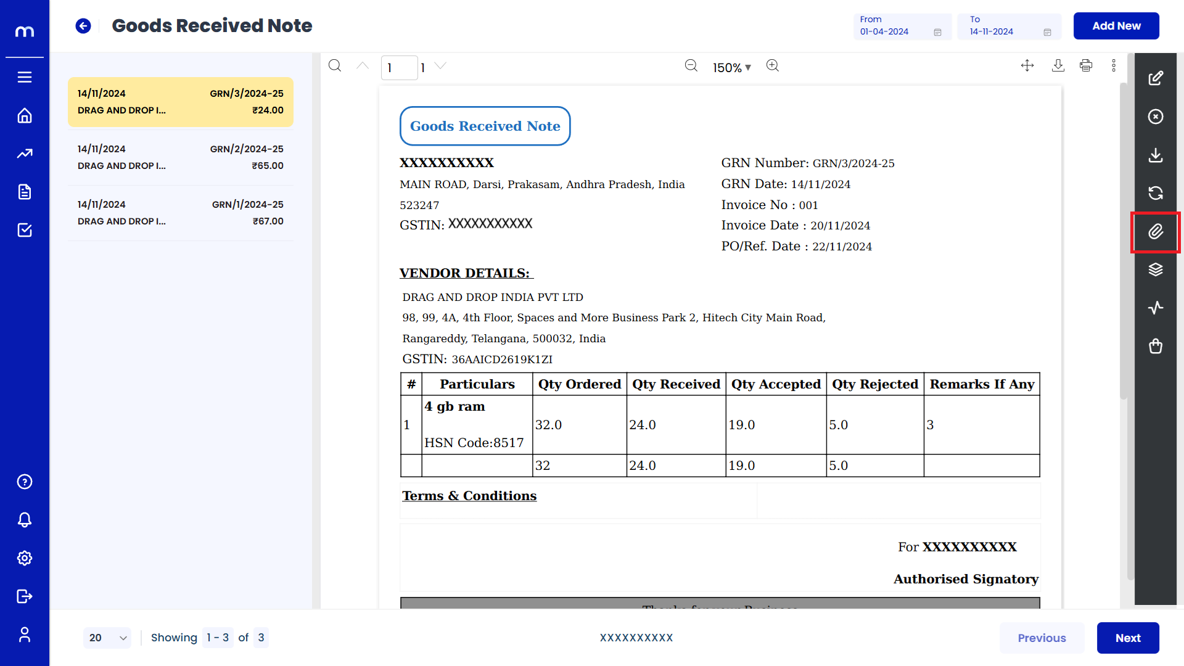Click the search icon in viewer toolbar
1184x666 pixels.
click(x=334, y=65)
